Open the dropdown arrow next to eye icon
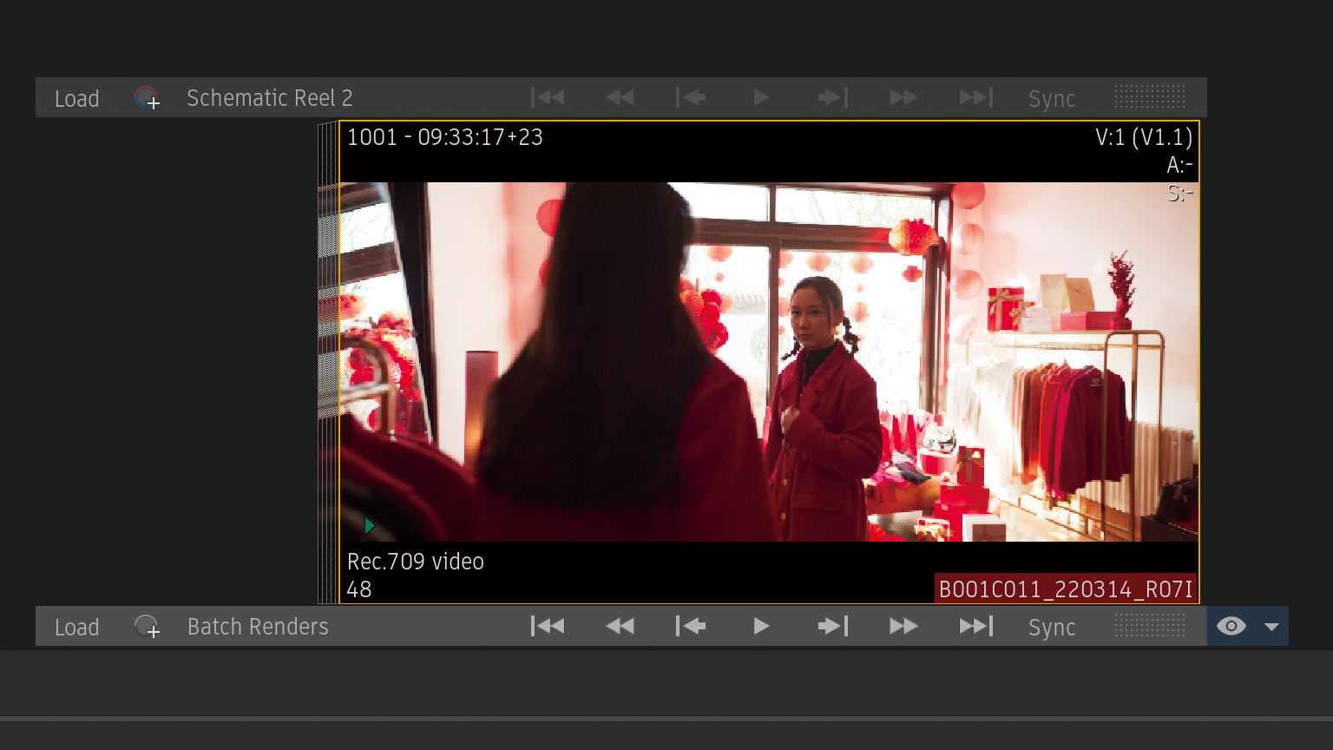Image resolution: width=1333 pixels, height=750 pixels. pos(1271,627)
